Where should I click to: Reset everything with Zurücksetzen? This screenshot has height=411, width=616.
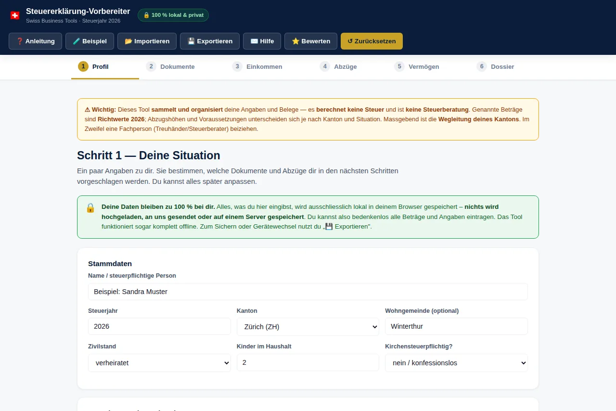coord(372,41)
